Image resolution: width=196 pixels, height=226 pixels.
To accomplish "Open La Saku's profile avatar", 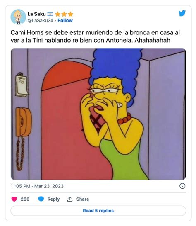I will (18, 17).
